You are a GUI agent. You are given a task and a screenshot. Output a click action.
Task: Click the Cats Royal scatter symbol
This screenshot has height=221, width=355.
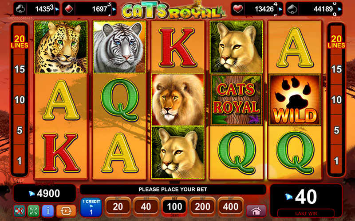pos(236,100)
